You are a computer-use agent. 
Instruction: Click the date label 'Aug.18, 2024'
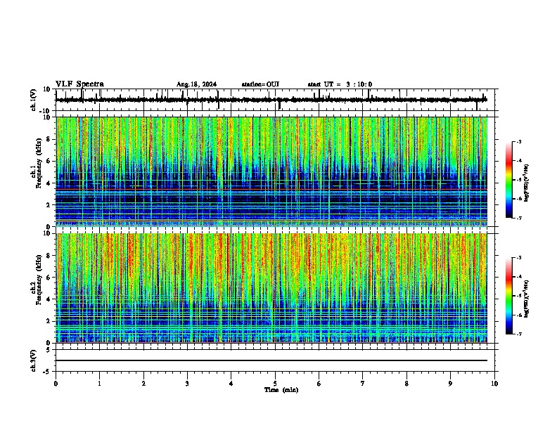pos(196,84)
